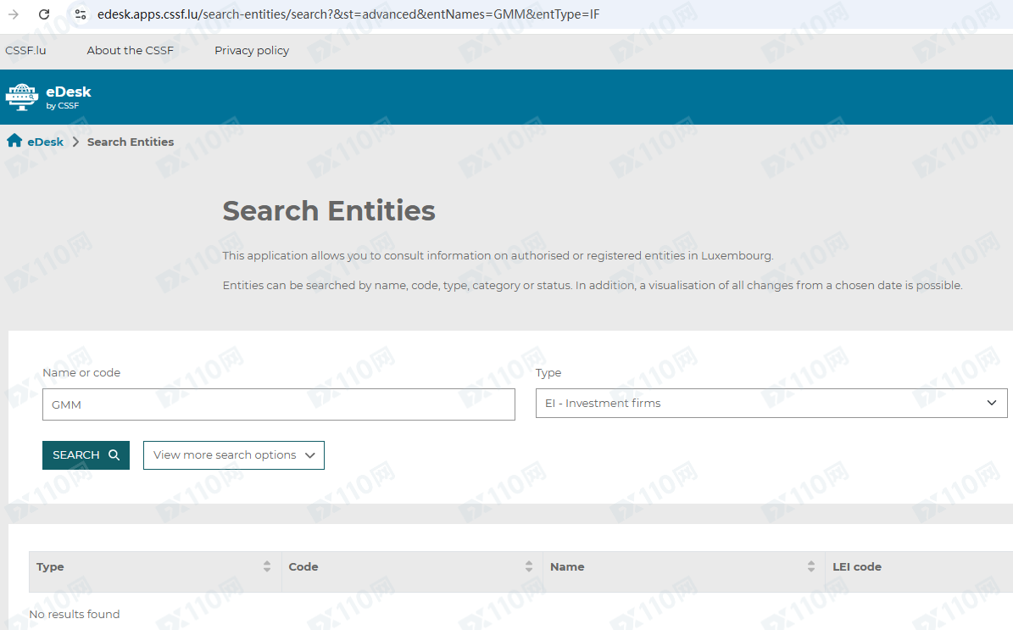Sort results by Name column arrows
This screenshot has width=1013, height=630.
pos(811,566)
